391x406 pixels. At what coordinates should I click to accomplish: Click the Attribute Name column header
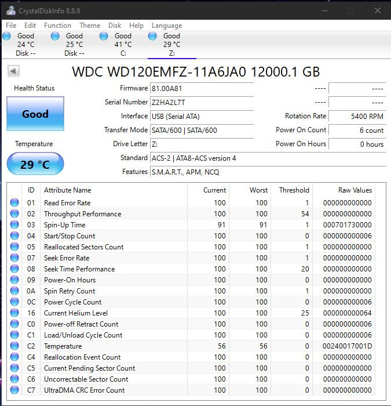[x=67, y=190]
